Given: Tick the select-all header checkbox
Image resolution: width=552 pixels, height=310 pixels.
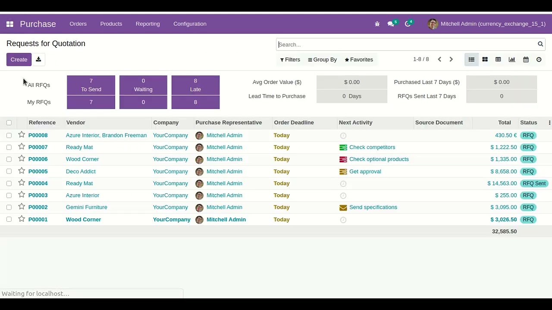Looking at the screenshot, I should (x=9, y=123).
